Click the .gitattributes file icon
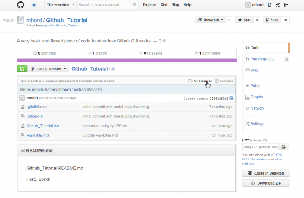Viewport: 304px width, 198px height. point(23,107)
